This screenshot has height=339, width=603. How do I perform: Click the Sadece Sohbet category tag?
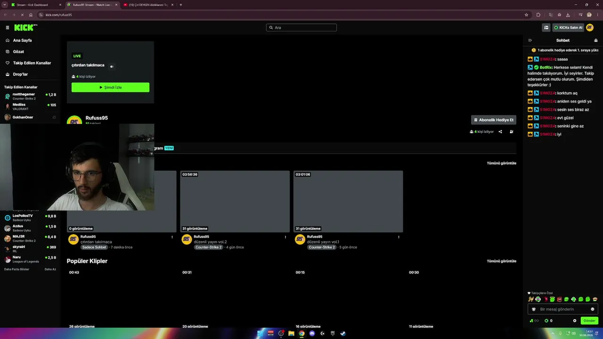[x=94, y=247]
